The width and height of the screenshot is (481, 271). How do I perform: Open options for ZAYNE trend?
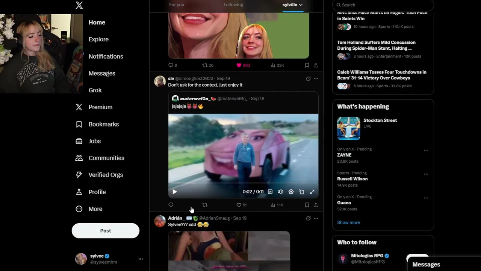pos(426,150)
